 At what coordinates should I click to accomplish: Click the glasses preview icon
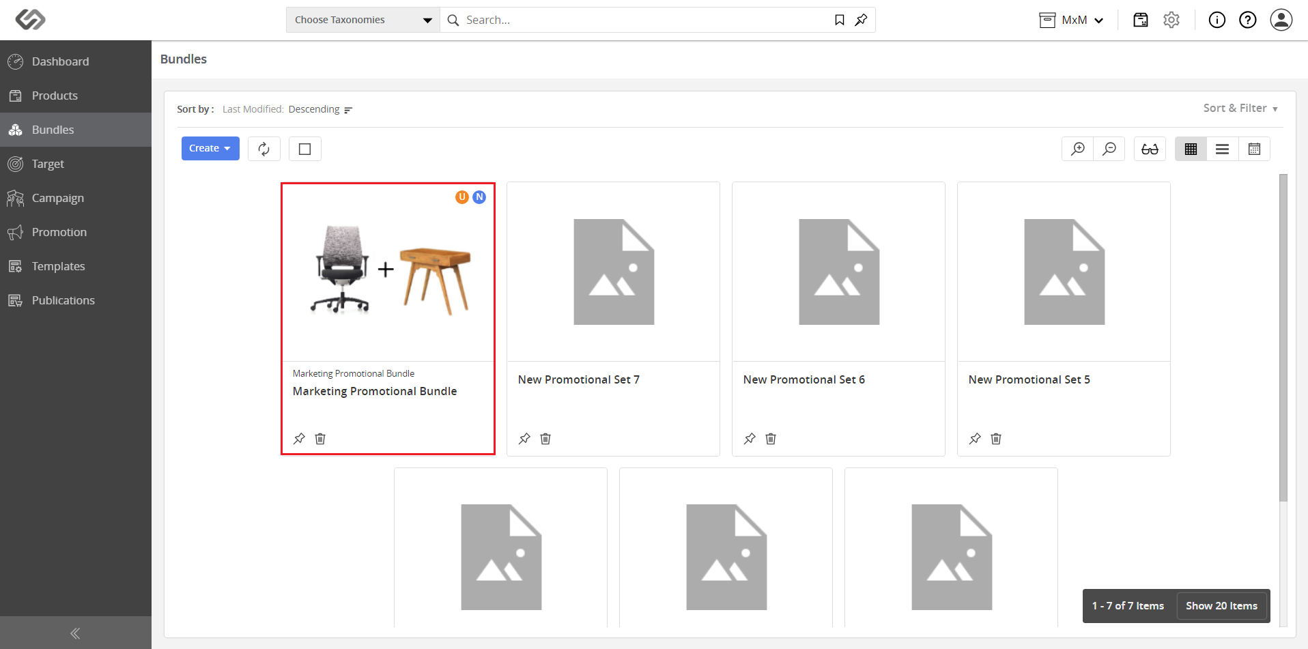tap(1150, 149)
